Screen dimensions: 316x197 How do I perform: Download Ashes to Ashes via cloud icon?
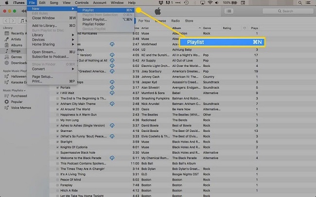coord(112,125)
